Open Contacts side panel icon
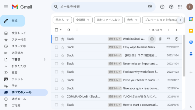Screen dimensions: 195x110 coord(191,54)
